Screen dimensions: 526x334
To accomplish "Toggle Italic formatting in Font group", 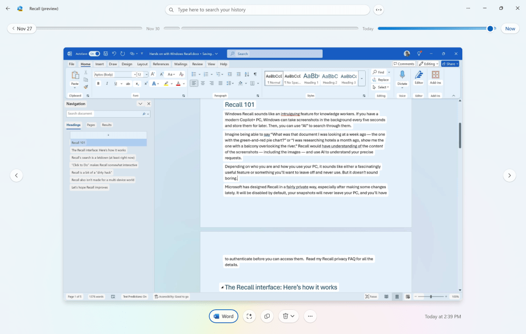I will [x=106, y=83].
